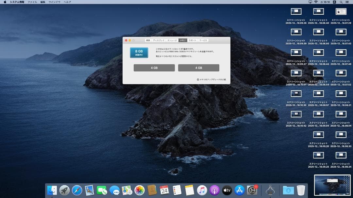
Task: Open System Preferences from the Dock
Action: (251, 190)
